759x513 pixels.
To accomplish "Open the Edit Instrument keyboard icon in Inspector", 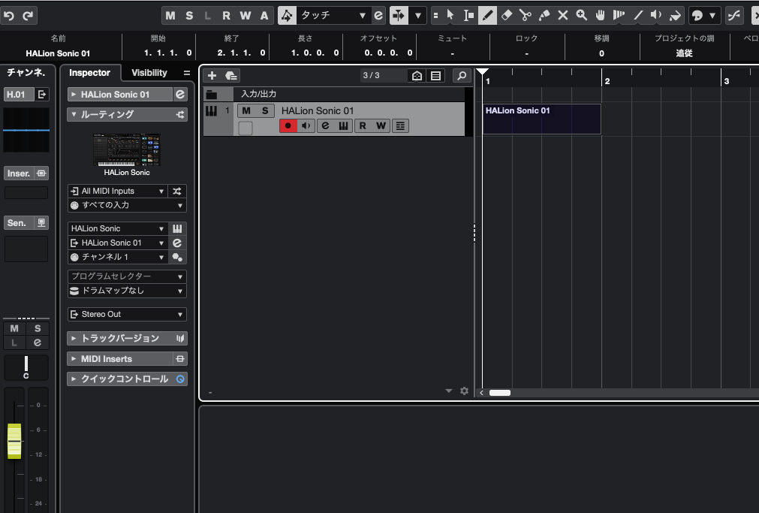I will tap(177, 228).
